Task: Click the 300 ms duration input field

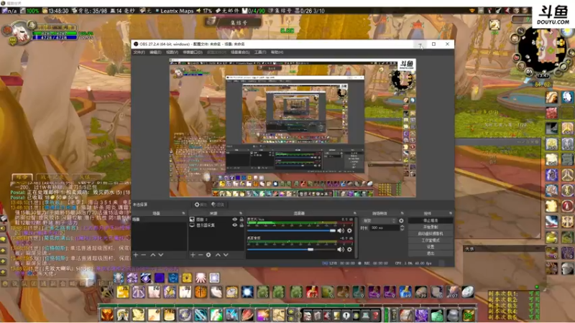Action: pyautogui.click(x=384, y=228)
